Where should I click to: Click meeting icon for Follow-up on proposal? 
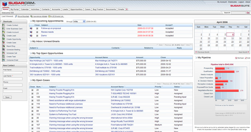coord(31,28)
